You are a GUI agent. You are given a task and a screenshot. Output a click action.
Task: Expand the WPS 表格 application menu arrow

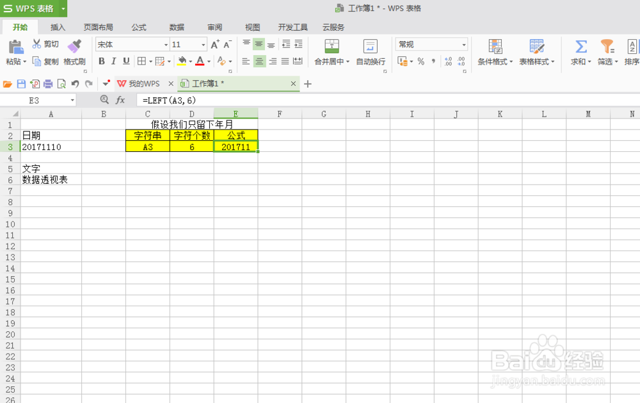tap(63, 8)
